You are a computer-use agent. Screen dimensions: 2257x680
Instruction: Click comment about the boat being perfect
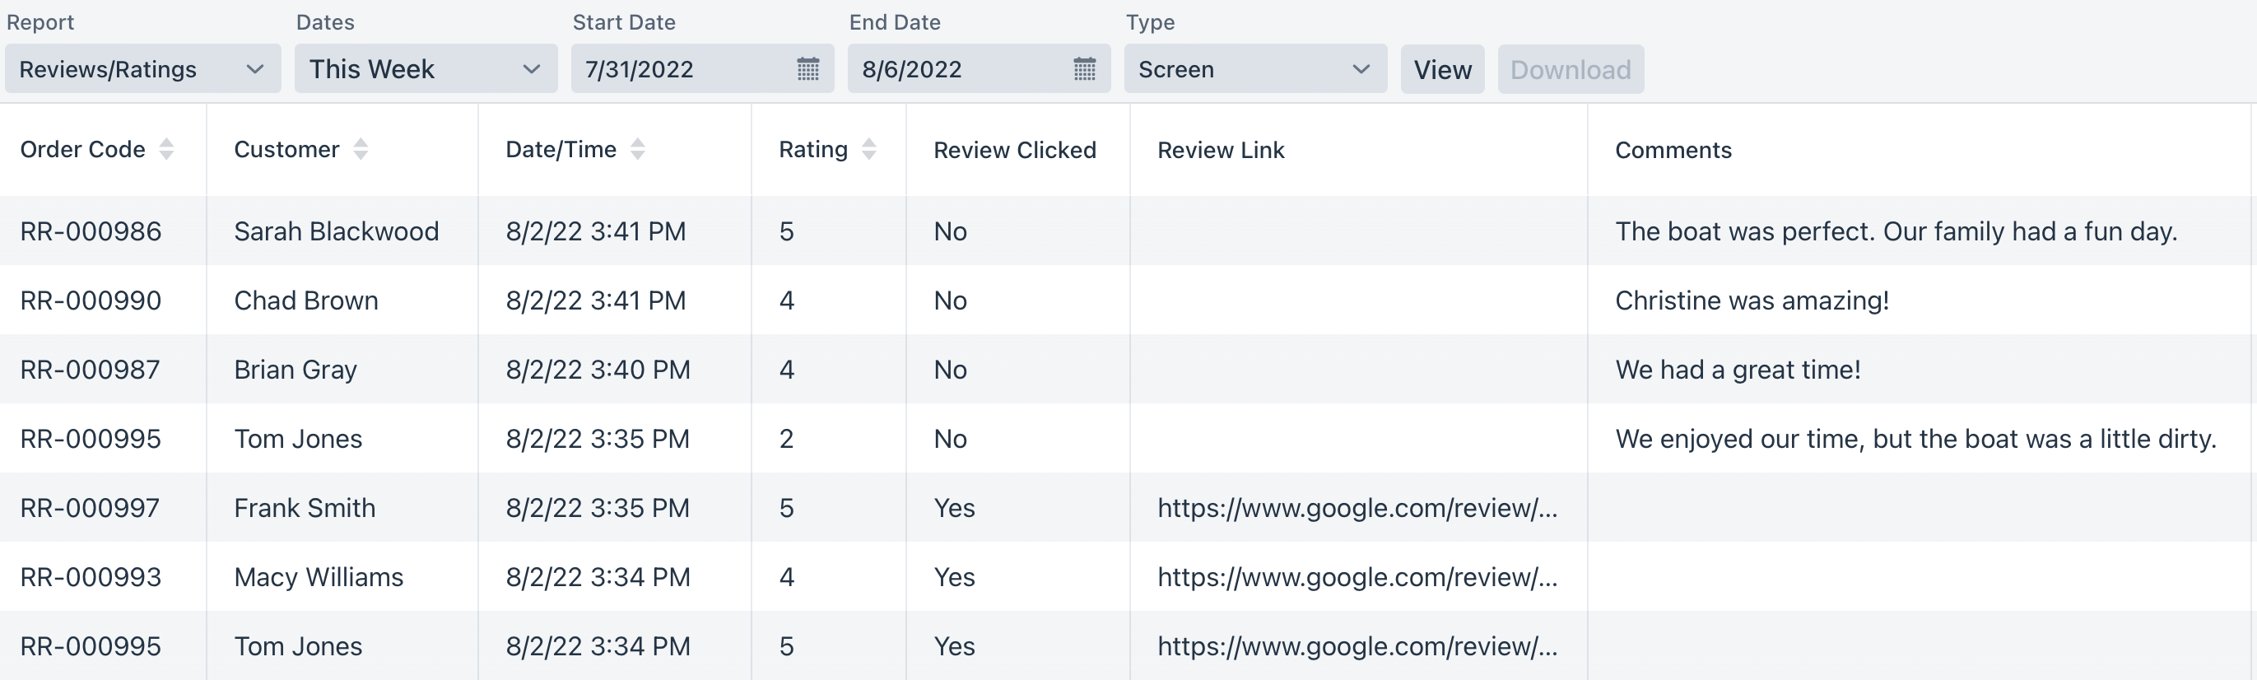point(1897,231)
